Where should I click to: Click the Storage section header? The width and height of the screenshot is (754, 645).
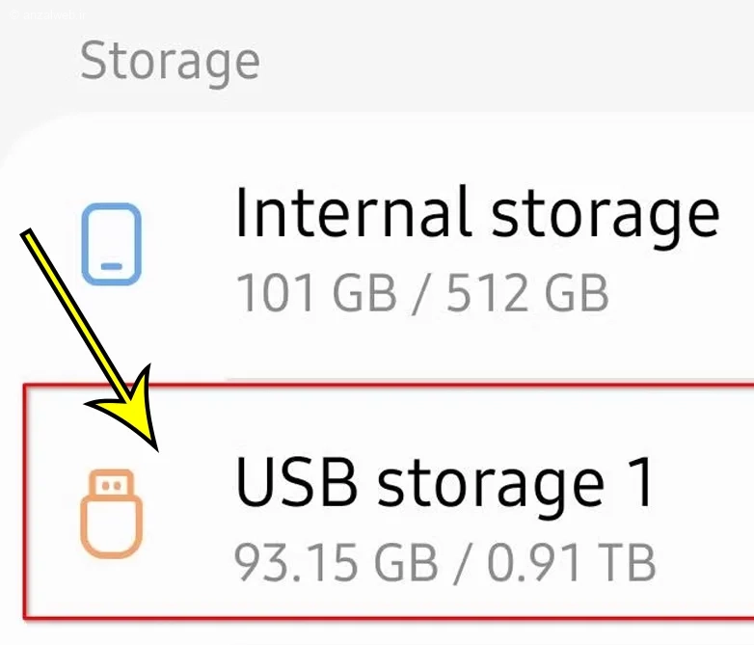point(170,62)
